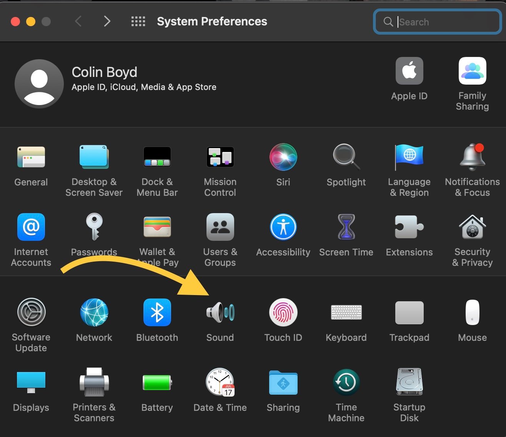Open Users & Groups preferences
Image resolution: width=506 pixels, height=437 pixels.
tap(220, 227)
